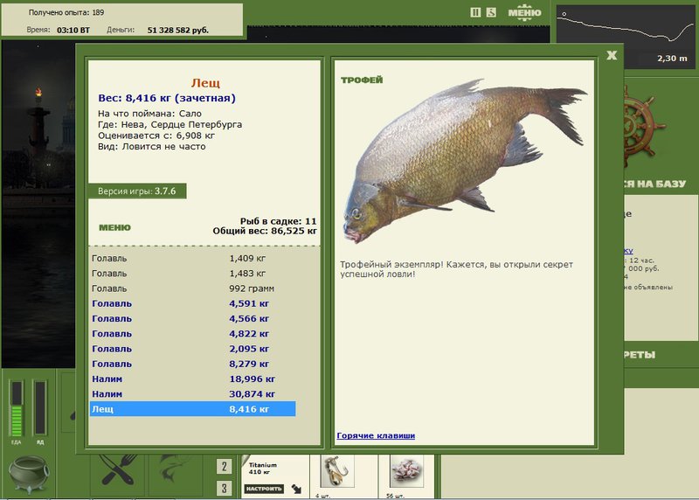The height and width of the screenshot is (500, 699).
Task: Switch to rod slot 3
Action: pos(224,489)
